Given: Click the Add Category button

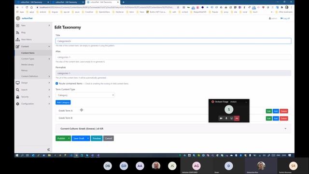Looking at the screenshot, I should click(x=63, y=102).
